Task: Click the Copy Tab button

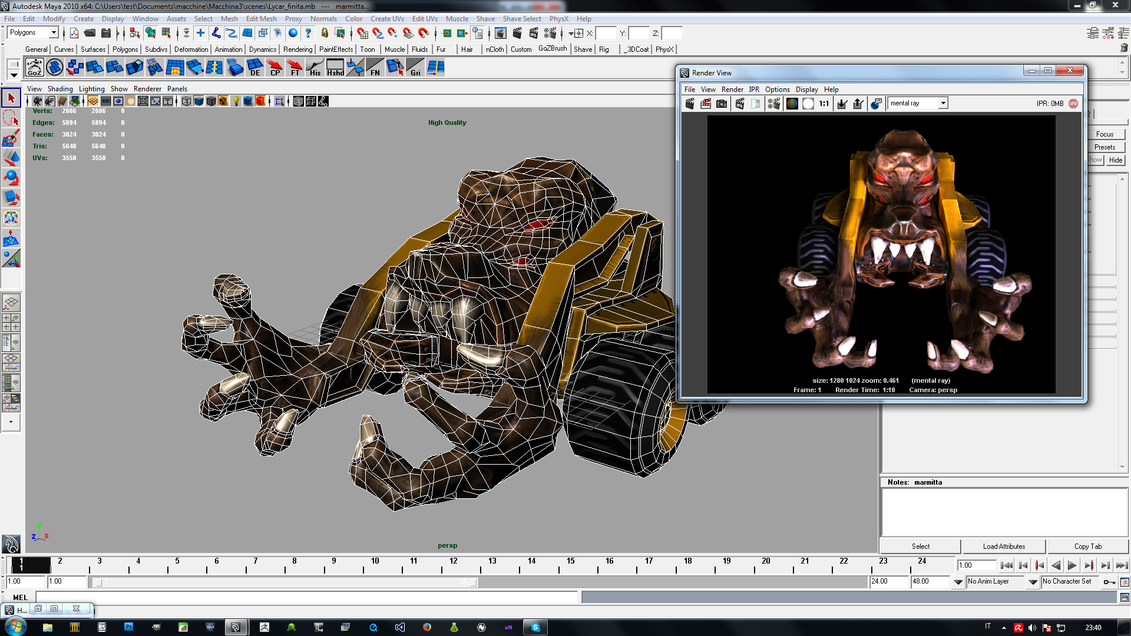Action: (x=1087, y=546)
